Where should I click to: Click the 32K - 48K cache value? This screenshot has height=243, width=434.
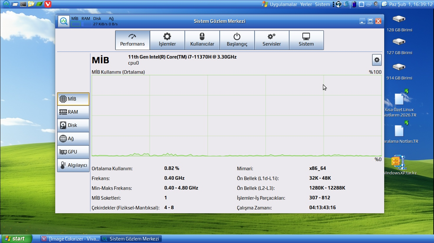(320, 178)
